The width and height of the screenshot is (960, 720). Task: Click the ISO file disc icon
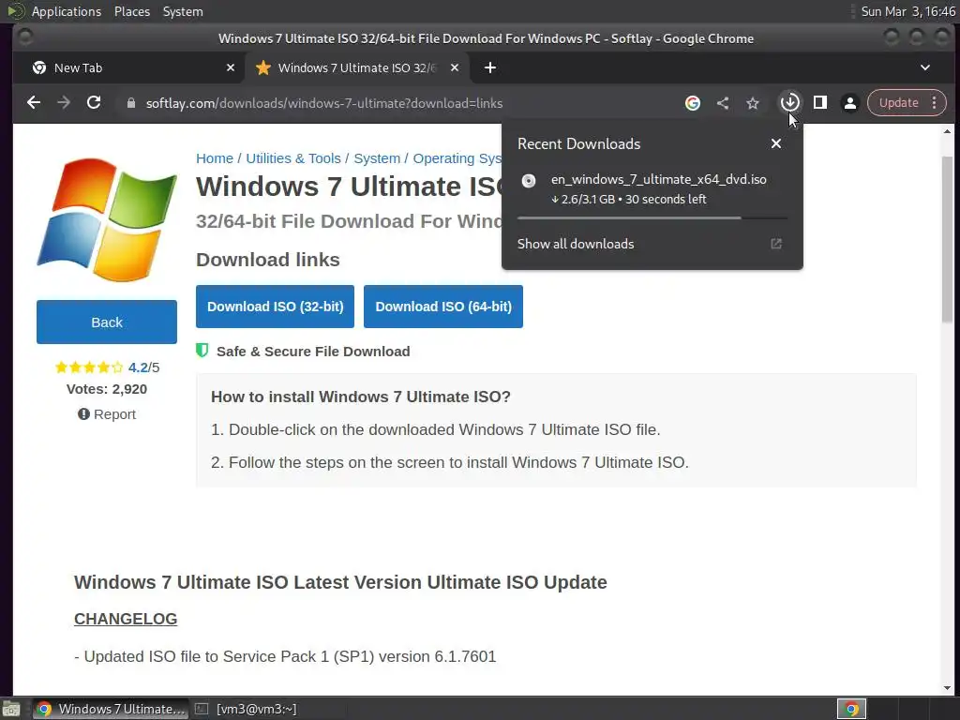click(x=529, y=181)
